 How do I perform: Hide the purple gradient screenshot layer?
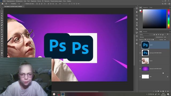[140, 69]
